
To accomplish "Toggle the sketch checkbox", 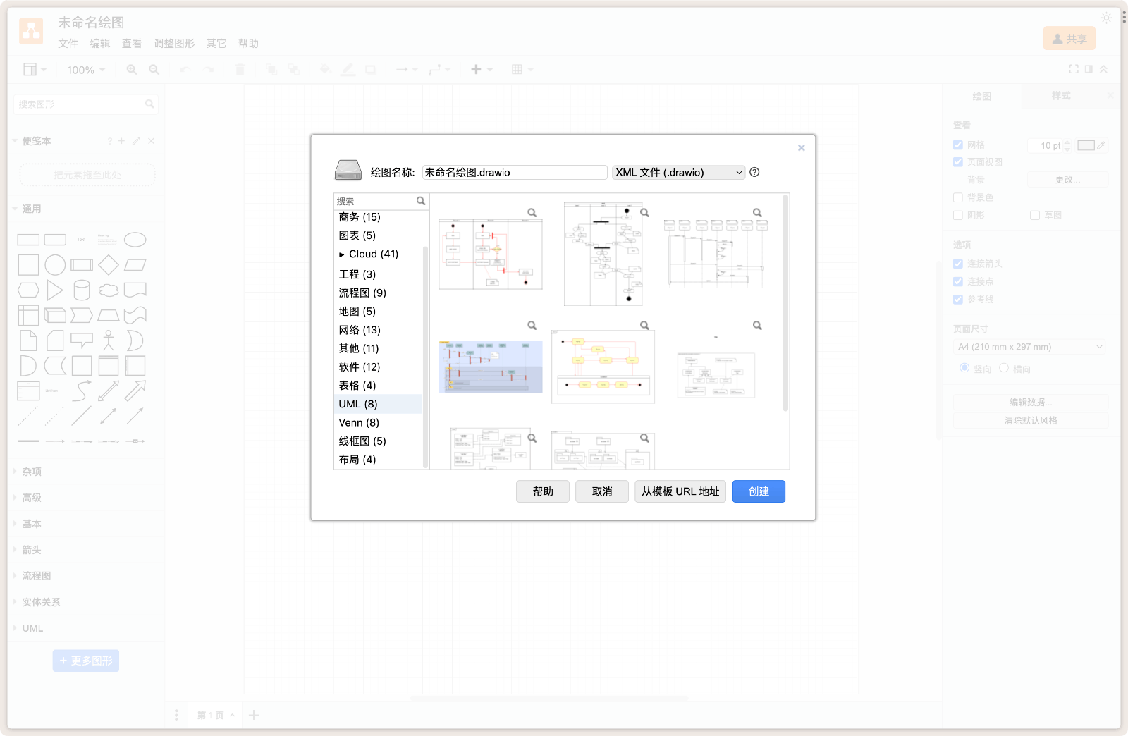I will pos(1035,215).
